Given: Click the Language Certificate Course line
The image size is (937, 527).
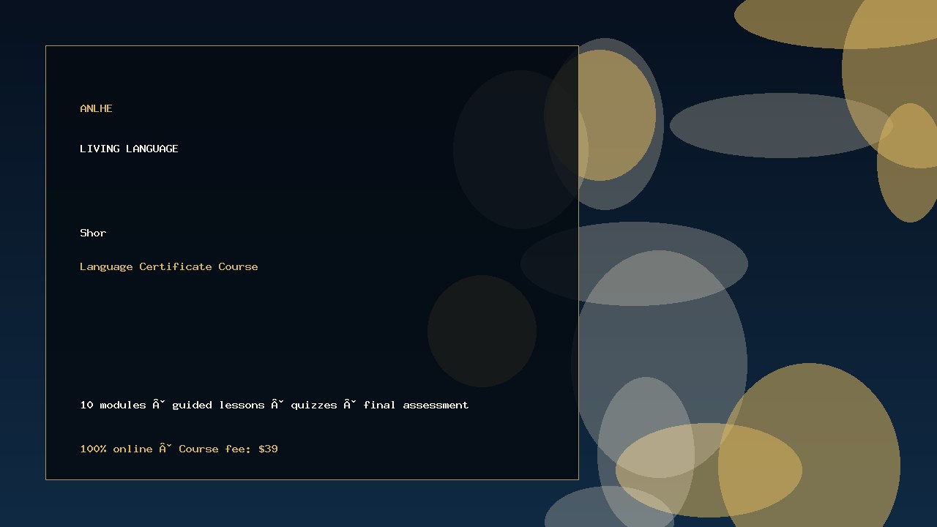Looking at the screenshot, I should pos(169,266).
